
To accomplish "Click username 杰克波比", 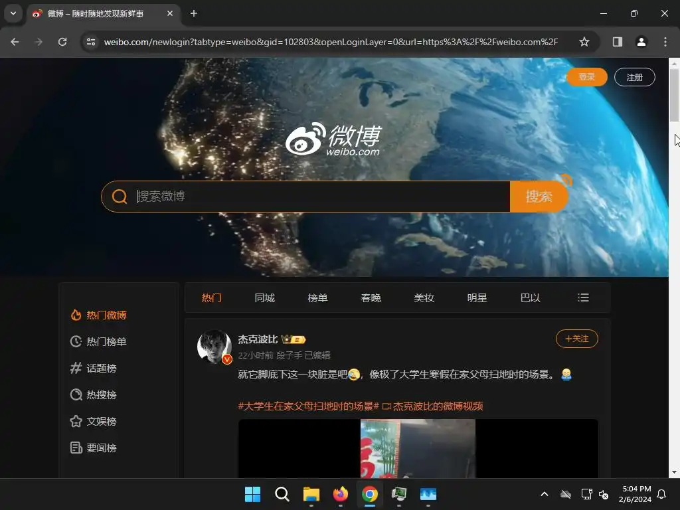I will 258,339.
